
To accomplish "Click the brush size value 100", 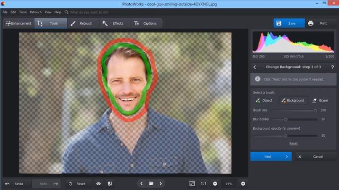I will (323, 110).
